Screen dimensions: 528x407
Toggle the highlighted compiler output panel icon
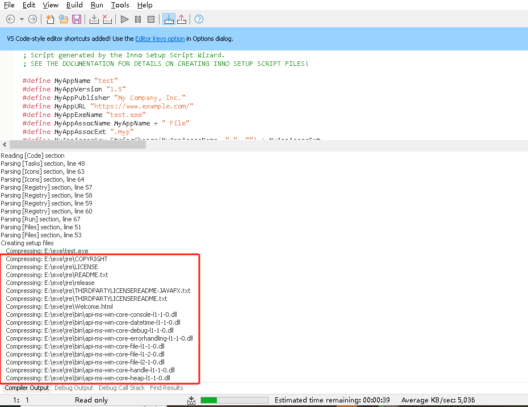(x=169, y=19)
